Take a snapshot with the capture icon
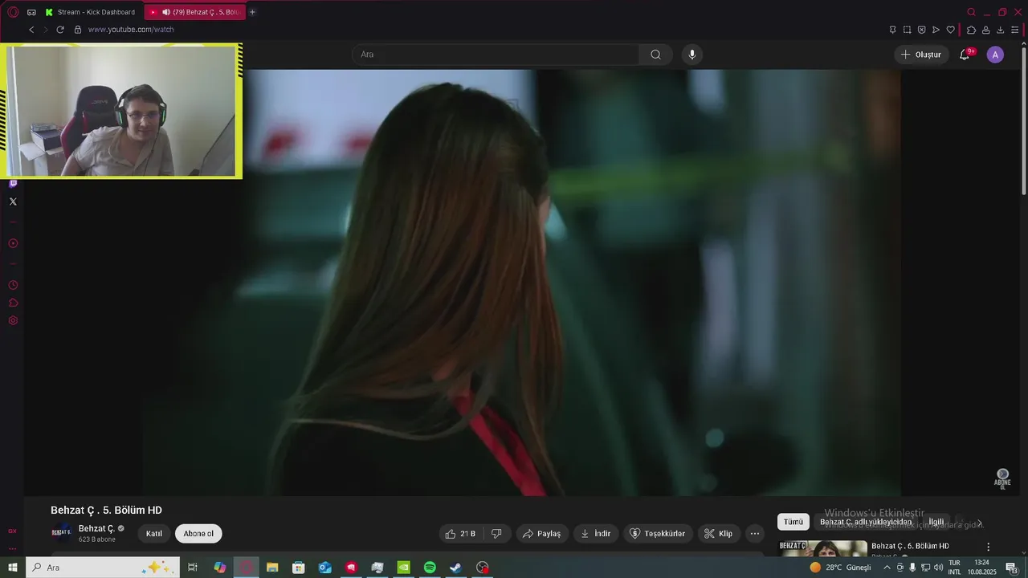 pyautogui.click(x=907, y=30)
